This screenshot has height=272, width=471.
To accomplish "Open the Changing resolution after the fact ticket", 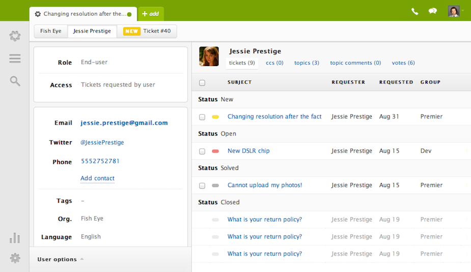I will pos(274,116).
